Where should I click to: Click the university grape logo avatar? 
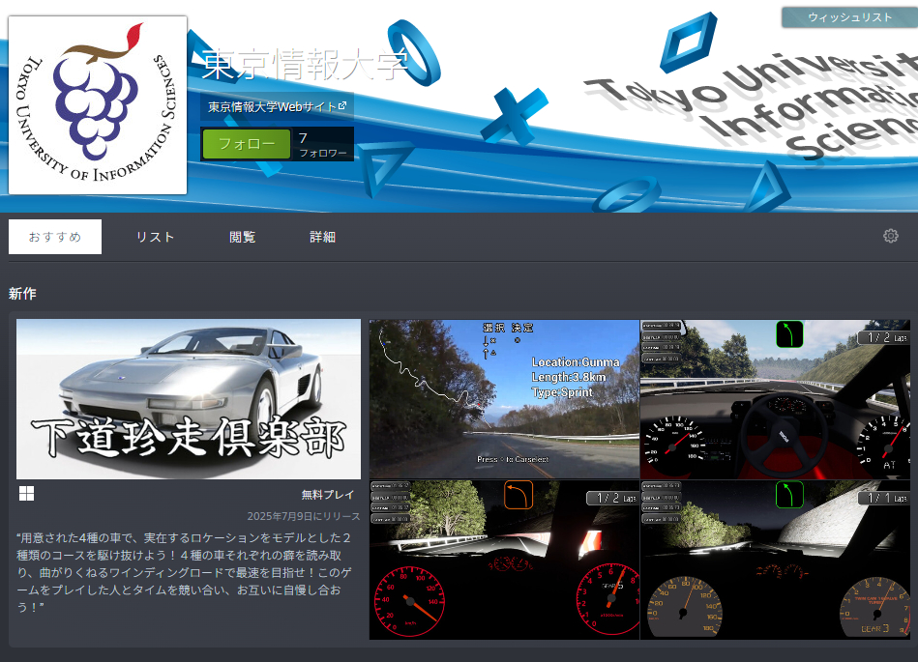(x=98, y=105)
